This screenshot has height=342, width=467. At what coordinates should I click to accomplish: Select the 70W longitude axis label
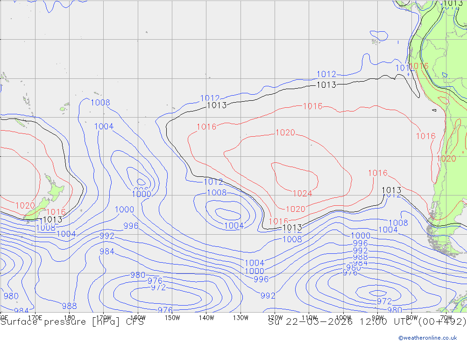(446, 318)
